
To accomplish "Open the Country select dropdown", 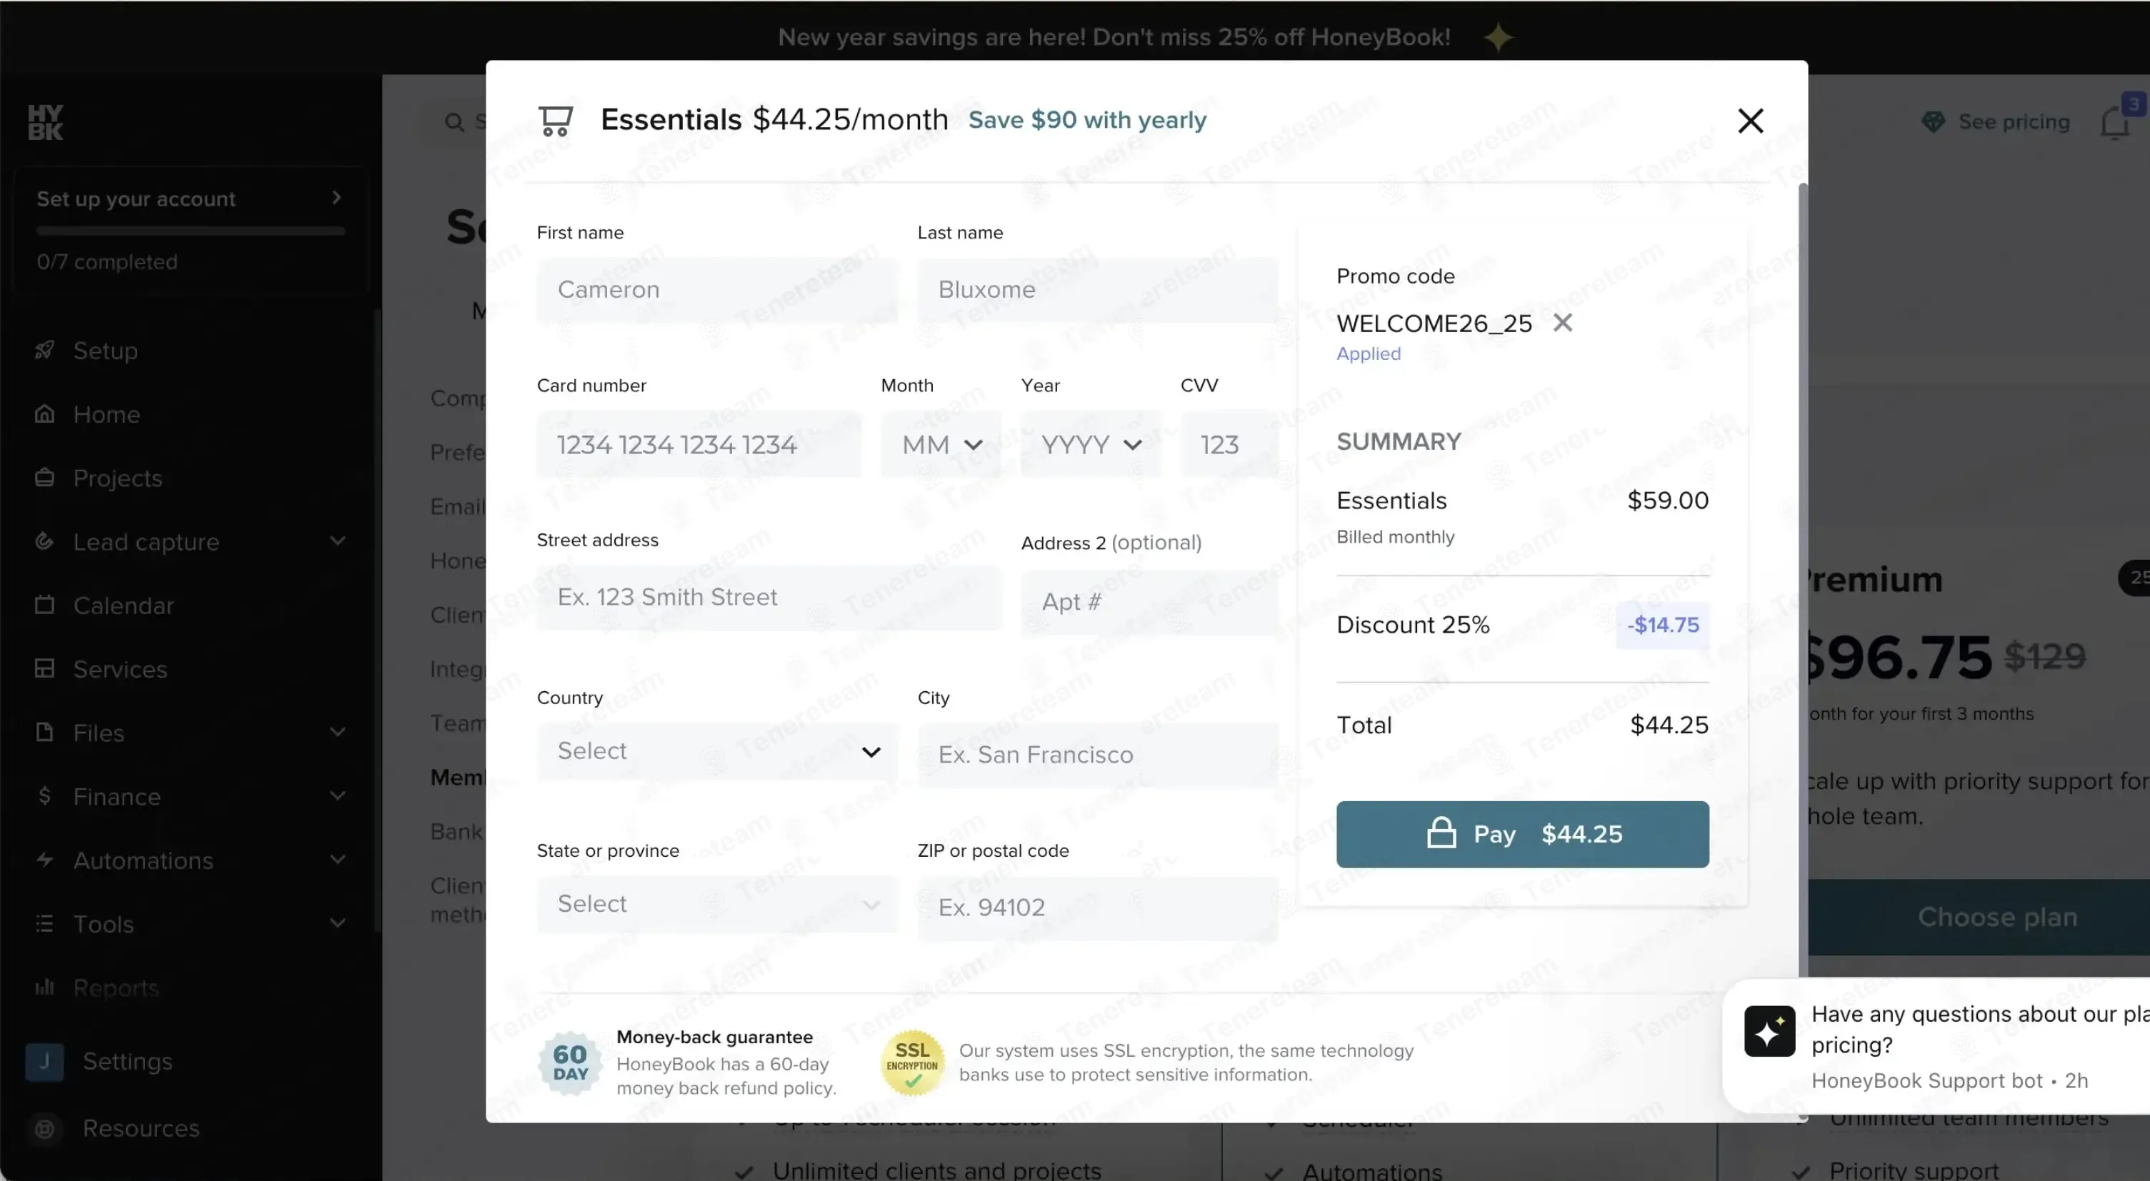I will tap(718, 751).
